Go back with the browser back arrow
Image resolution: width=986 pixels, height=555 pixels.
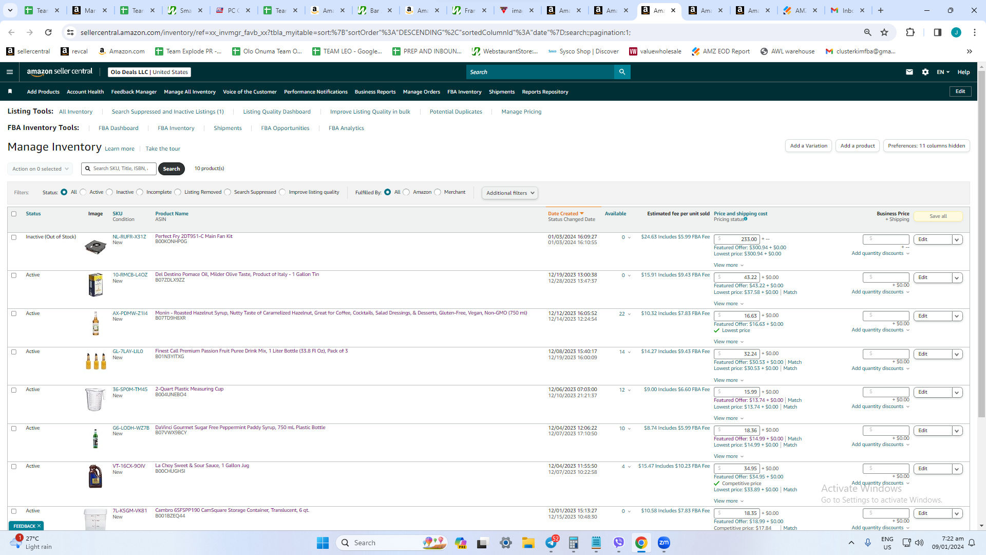[x=11, y=32]
